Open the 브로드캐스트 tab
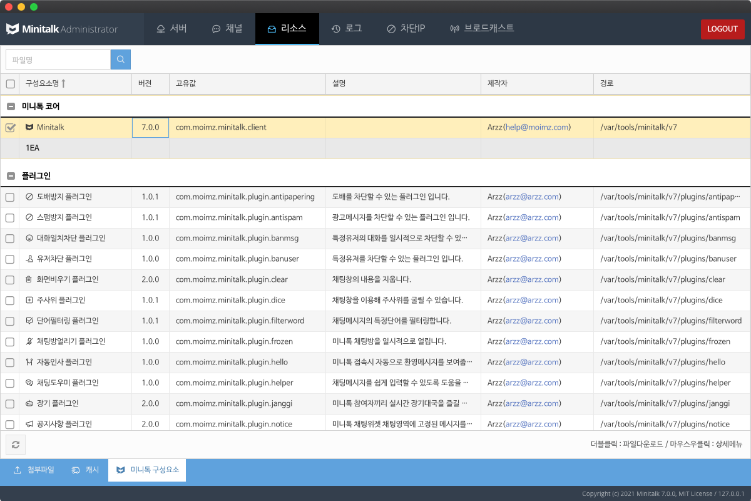 (x=483, y=29)
